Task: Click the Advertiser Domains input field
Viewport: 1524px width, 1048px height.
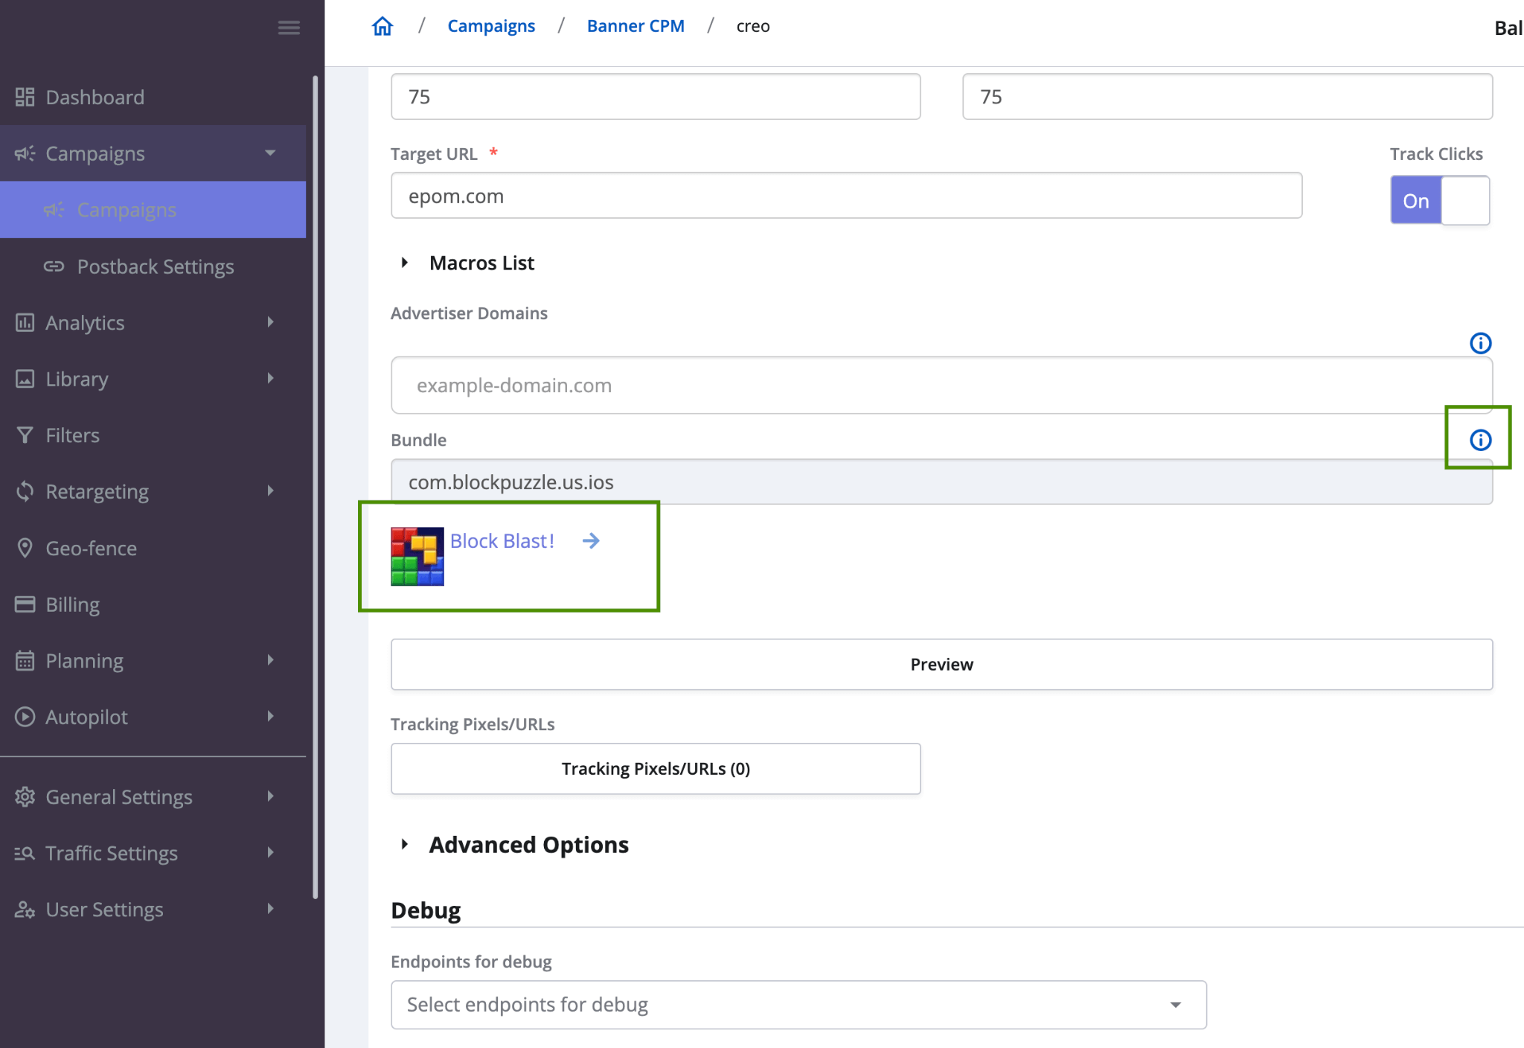Action: pyautogui.click(x=941, y=386)
